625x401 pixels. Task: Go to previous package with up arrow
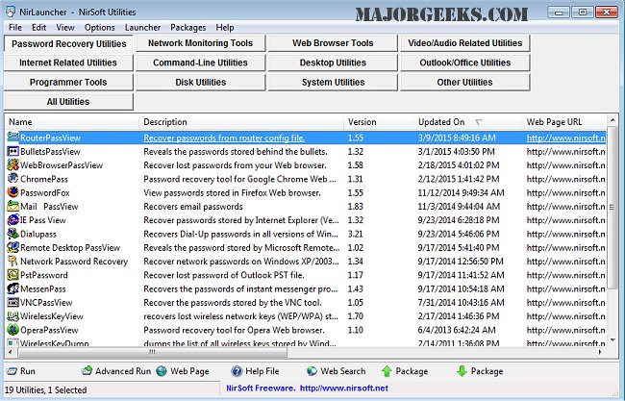(387, 371)
